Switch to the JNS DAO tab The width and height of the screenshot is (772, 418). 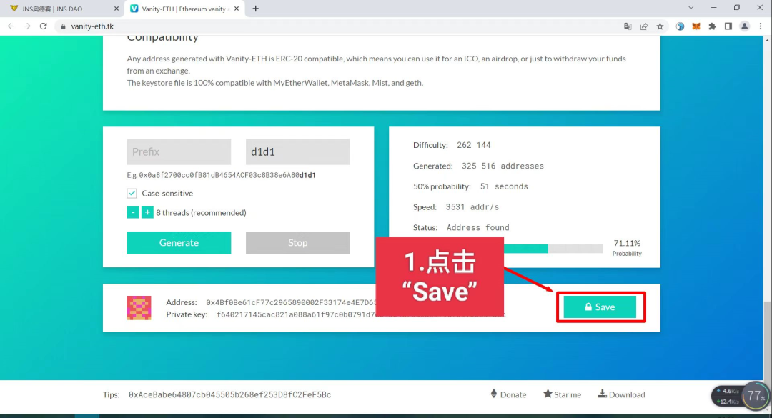pos(61,9)
